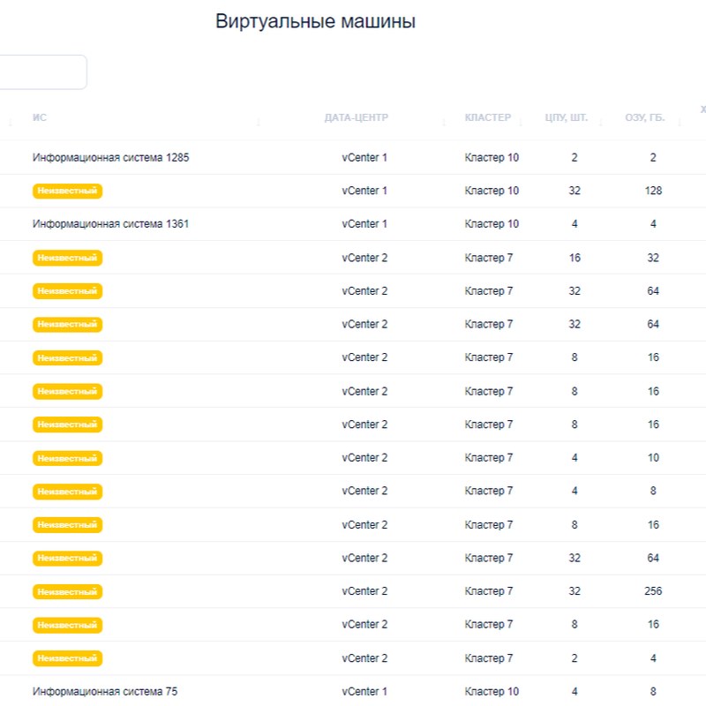Click the sort arrows of the ОЗУ, ГБ. column
The height and width of the screenshot is (706, 706).
pyautogui.click(x=680, y=121)
